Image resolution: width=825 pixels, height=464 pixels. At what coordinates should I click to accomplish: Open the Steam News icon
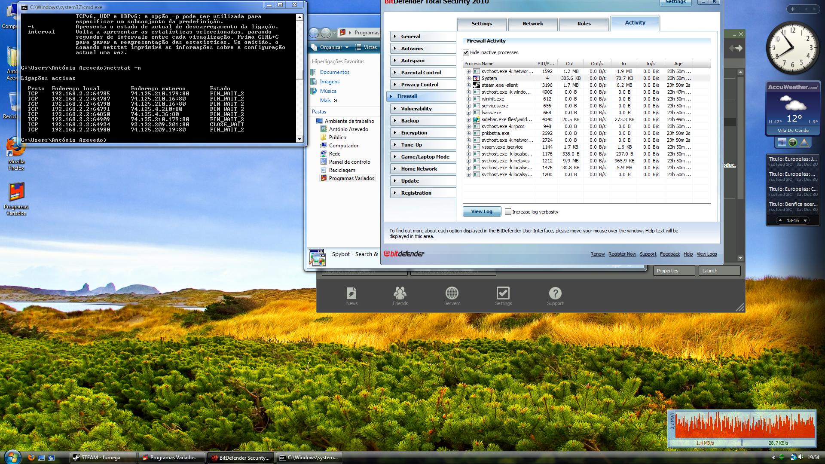pos(351,293)
